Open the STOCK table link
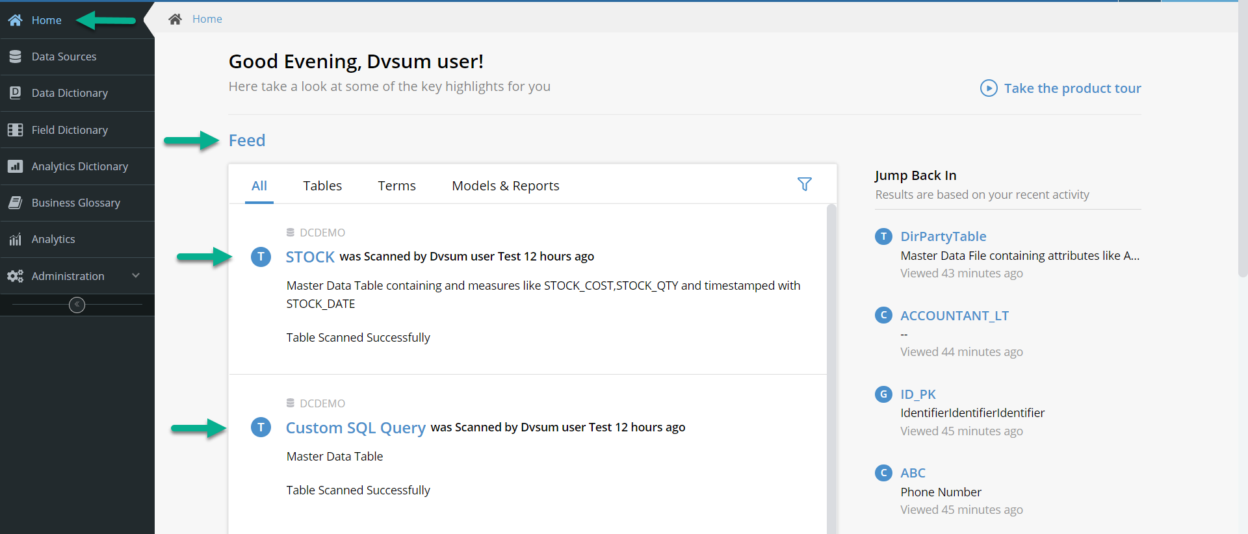This screenshot has height=534, width=1248. coord(310,257)
